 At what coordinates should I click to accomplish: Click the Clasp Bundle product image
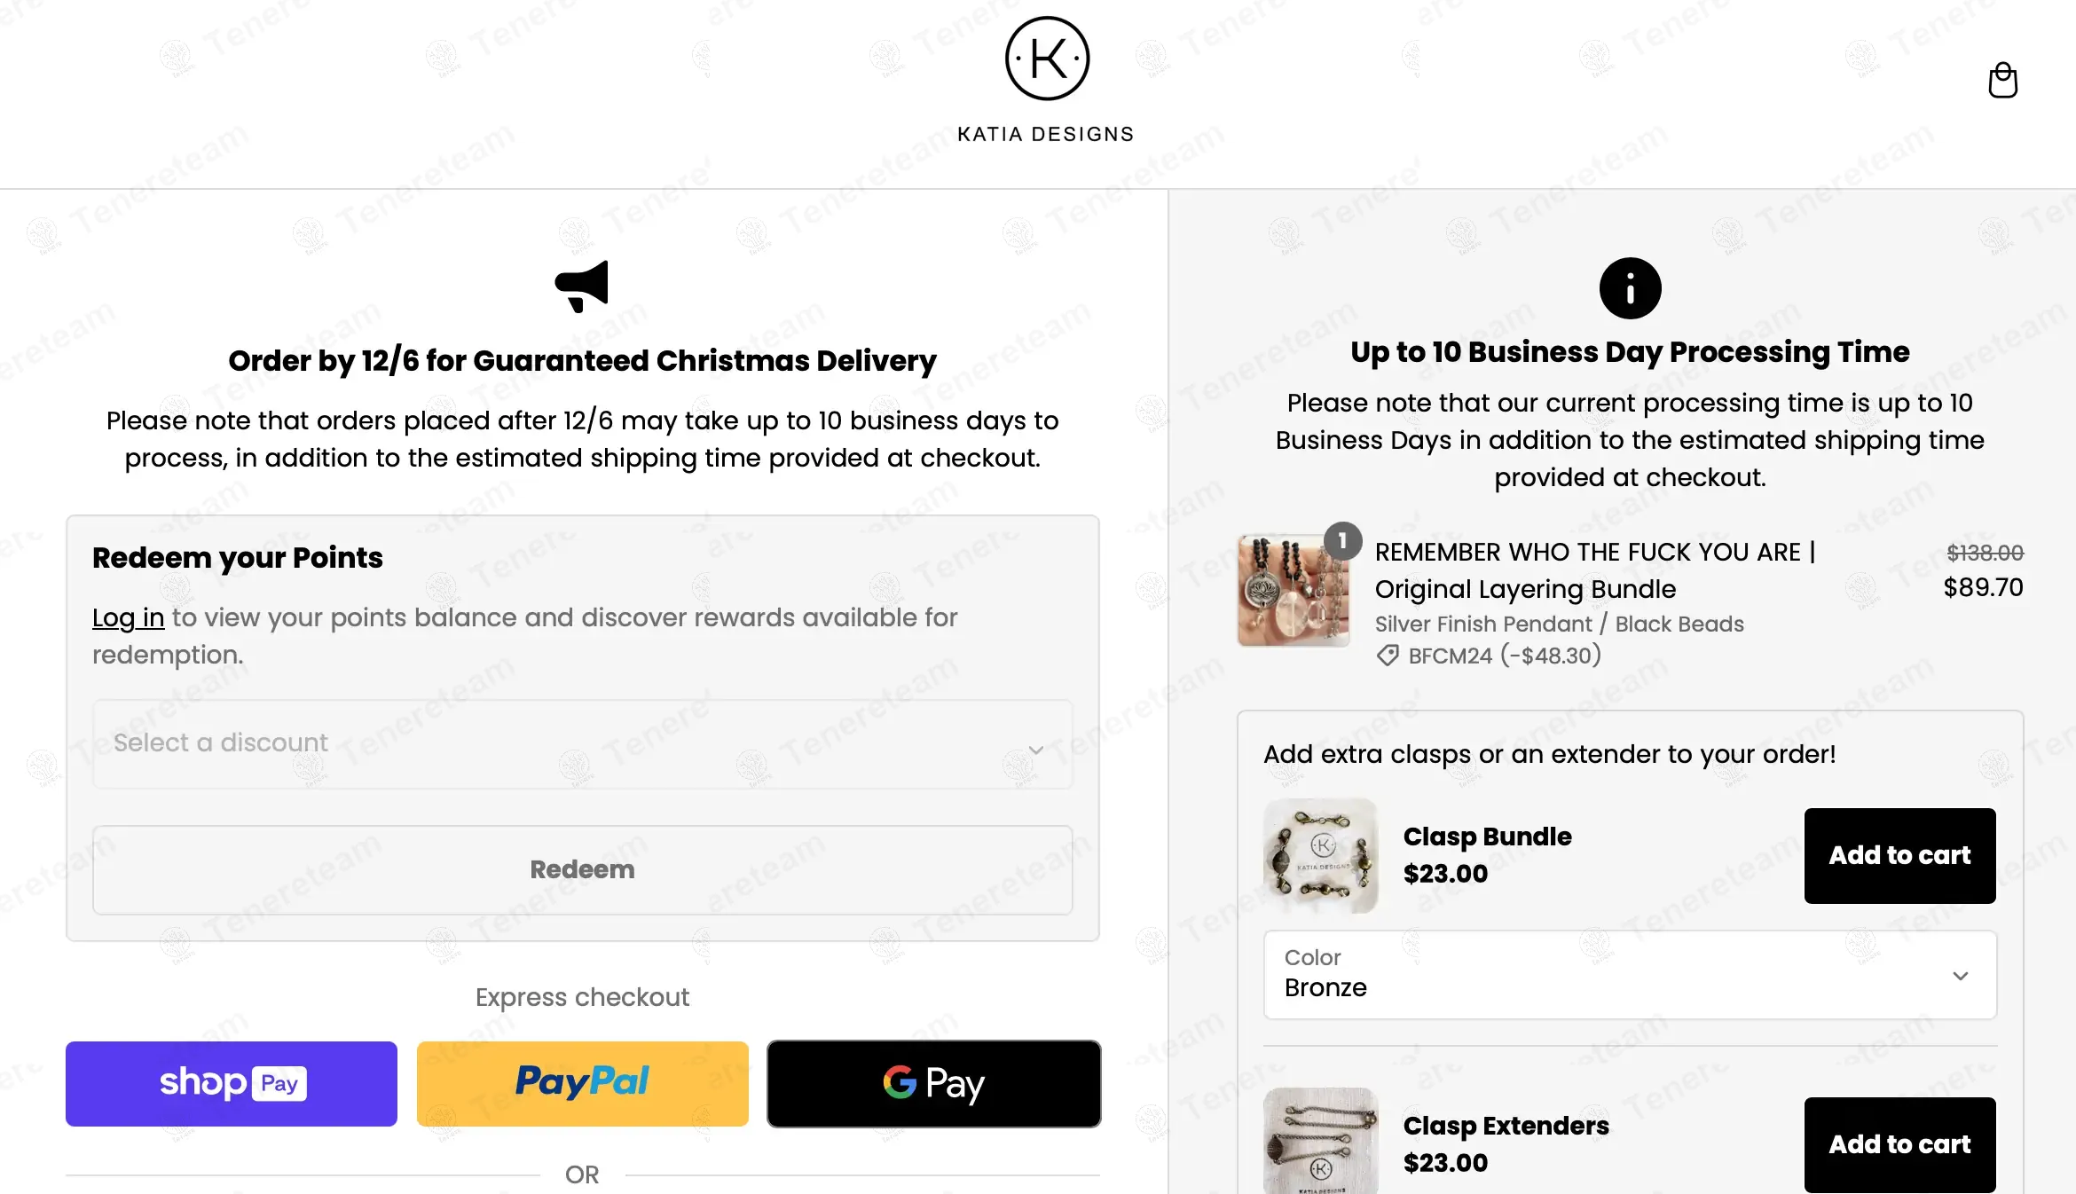click(x=1320, y=856)
